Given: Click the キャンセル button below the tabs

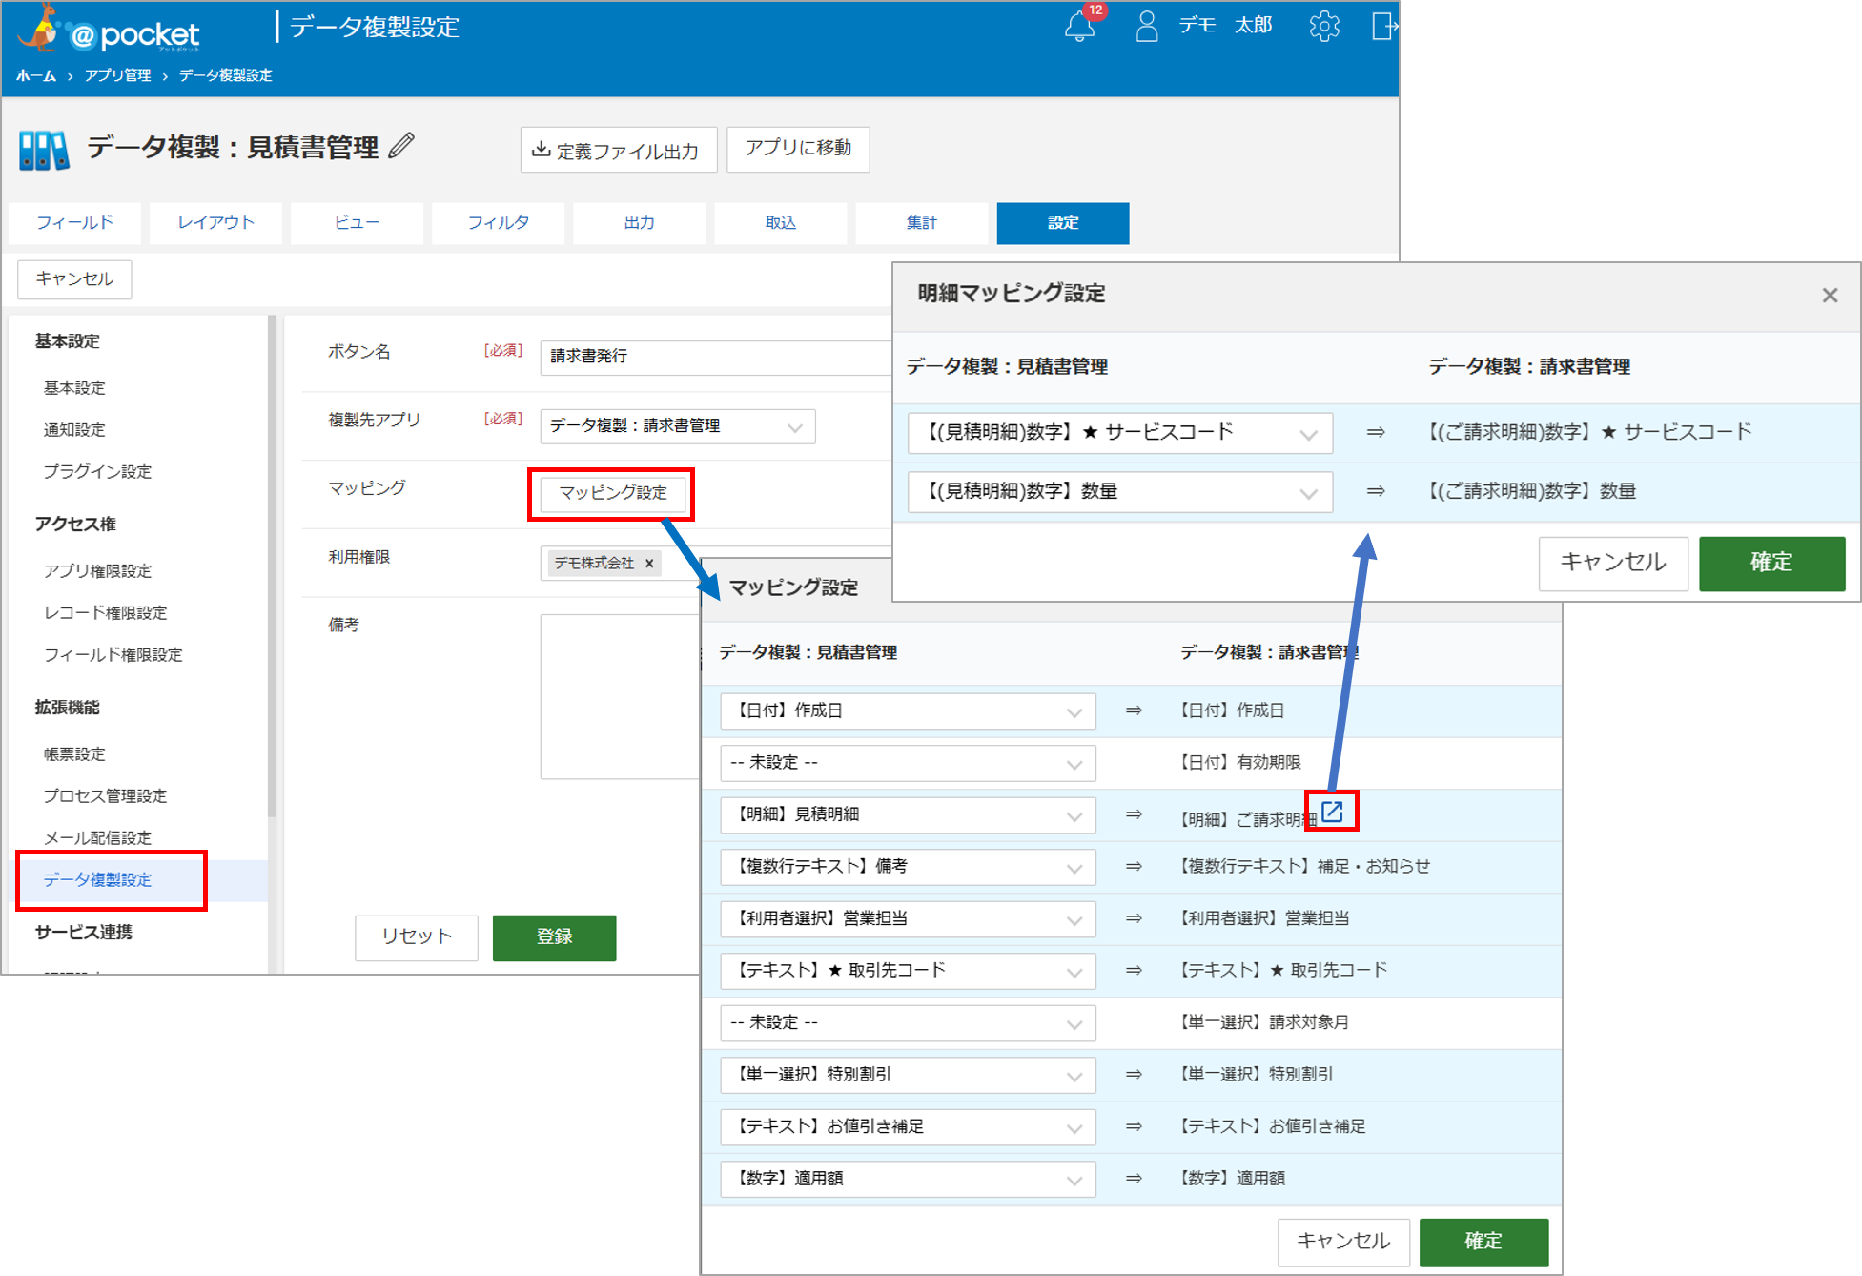Looking at the screenshot, I should pos(74,279).
